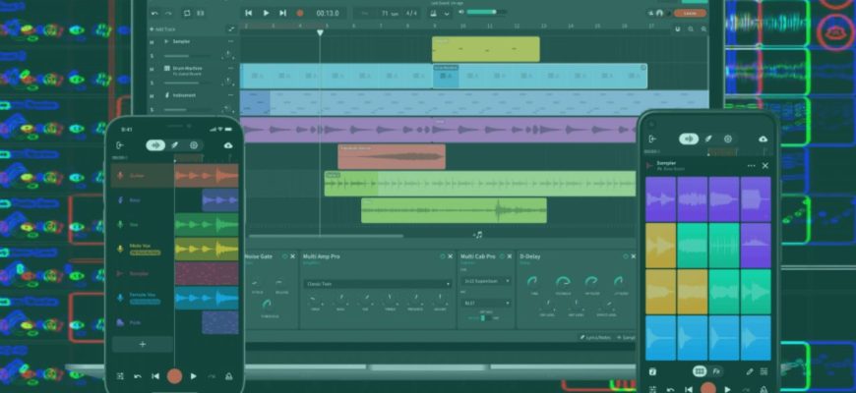Screen dimensions: 856x393
Task: Click Add Track in the track list
Action: 165,30
